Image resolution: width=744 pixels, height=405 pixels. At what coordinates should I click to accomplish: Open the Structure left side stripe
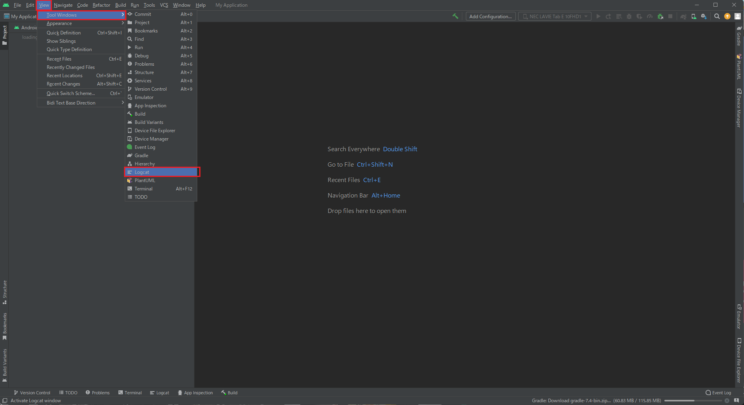click(x=5, y=292)
